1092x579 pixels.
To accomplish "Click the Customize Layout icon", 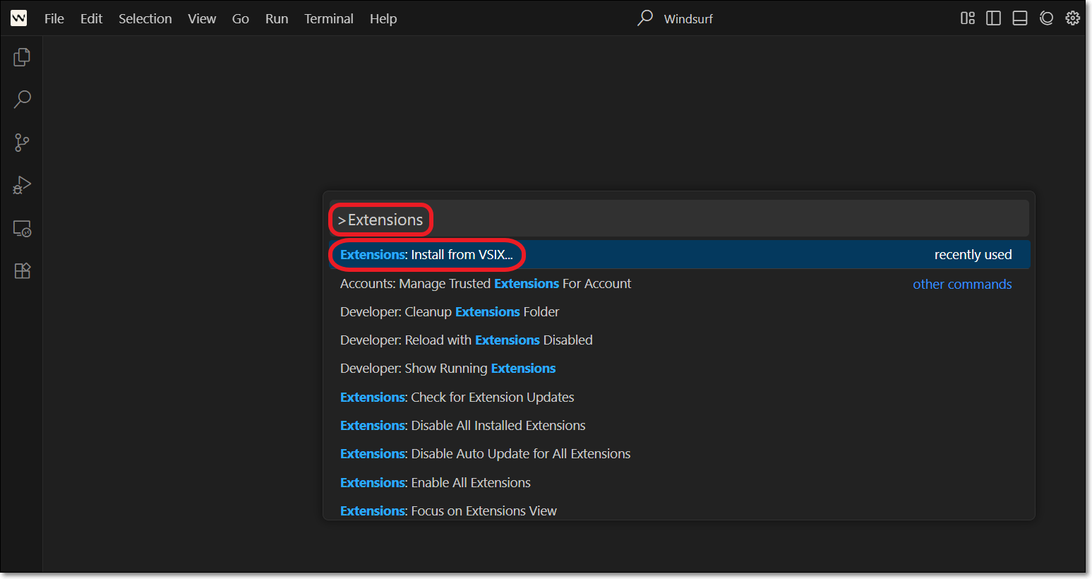I will click(968, 18).
